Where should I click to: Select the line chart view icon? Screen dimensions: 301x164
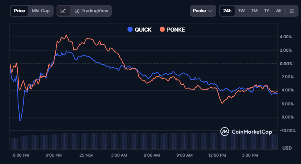(x=63, y=11)
